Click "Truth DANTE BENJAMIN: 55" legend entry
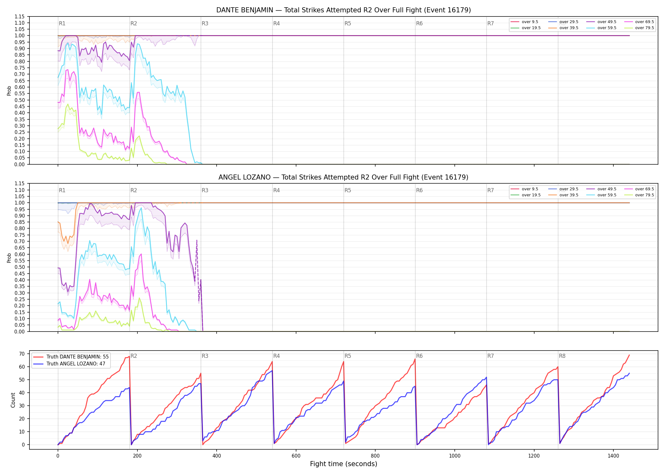Image resolution: width=665 pixels, height=475 pixels. pyautogui.click(x=71, y=357)
